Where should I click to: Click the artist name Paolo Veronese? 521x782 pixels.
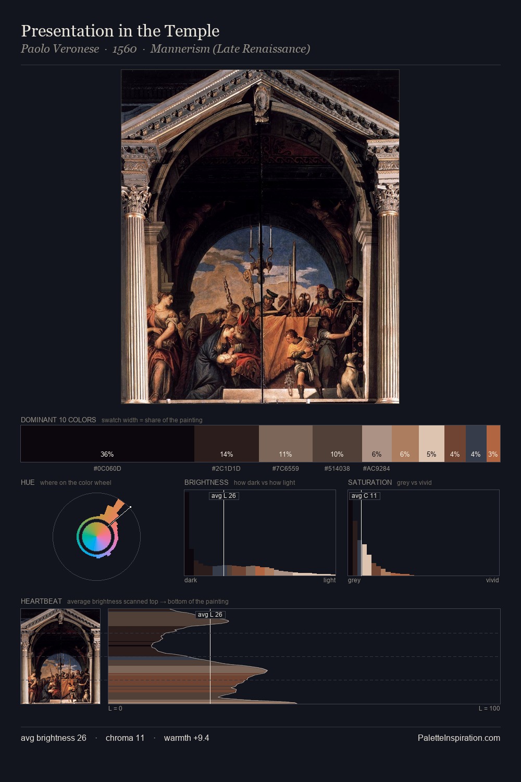(60, 49)
